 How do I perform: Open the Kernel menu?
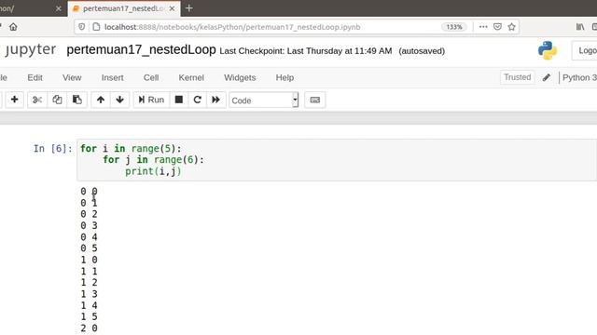pyautogui.click(x=191, y=77)
